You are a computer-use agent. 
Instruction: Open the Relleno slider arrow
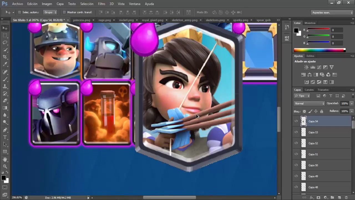[x=352, y=111]
